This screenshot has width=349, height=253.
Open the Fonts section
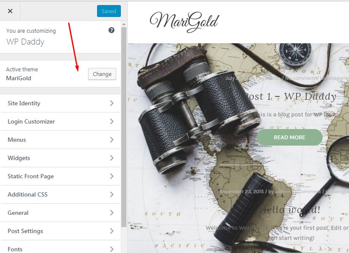(x=60, y=248)
